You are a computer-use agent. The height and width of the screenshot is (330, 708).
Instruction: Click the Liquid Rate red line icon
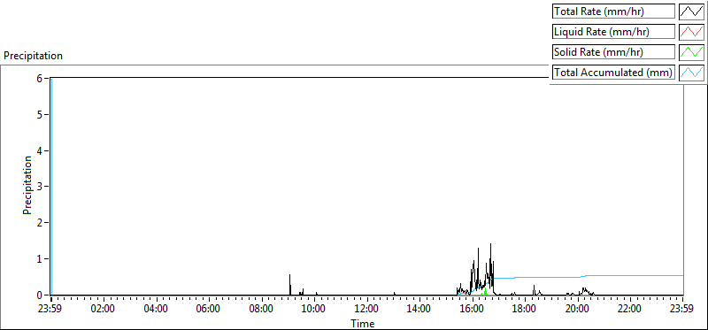tap(691, 32)
